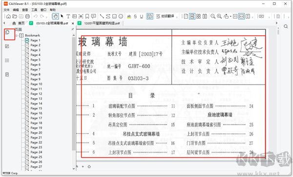Click the tab scroll right arrow

277,23
